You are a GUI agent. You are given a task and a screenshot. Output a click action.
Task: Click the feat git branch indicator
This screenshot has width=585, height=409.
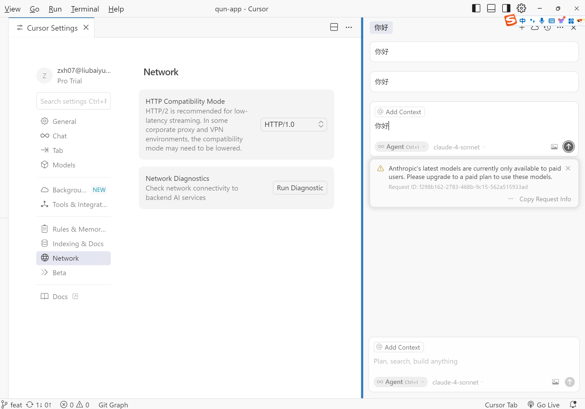(12, 405)
